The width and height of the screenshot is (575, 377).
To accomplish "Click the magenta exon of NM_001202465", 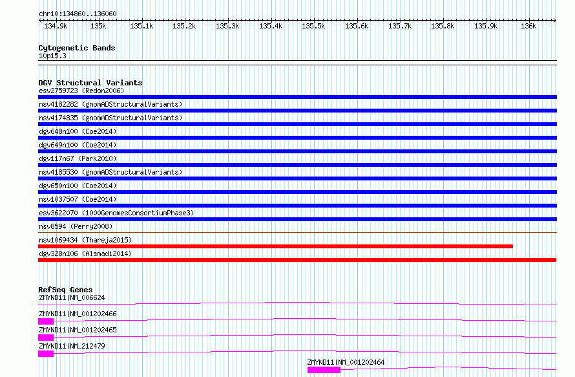I will pos(46,338).
